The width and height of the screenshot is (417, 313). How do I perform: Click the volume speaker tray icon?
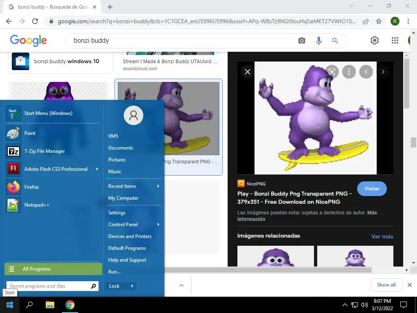pyautogui.click(x=364, y=305)
